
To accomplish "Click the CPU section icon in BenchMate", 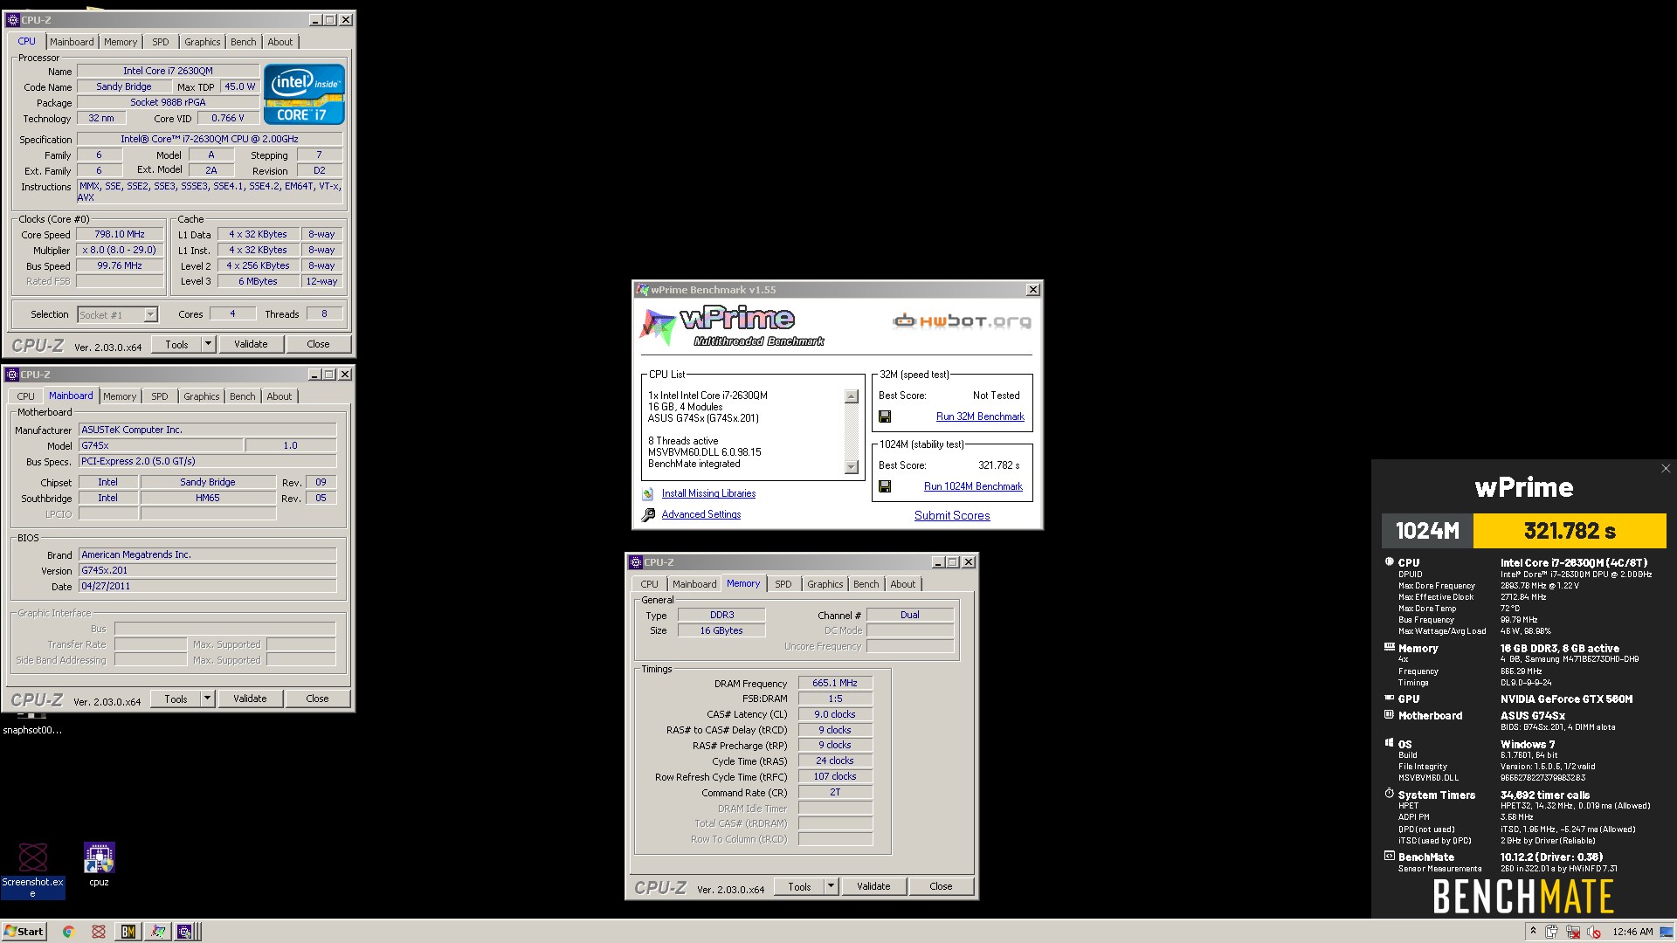I will [x=1390, y=562].
